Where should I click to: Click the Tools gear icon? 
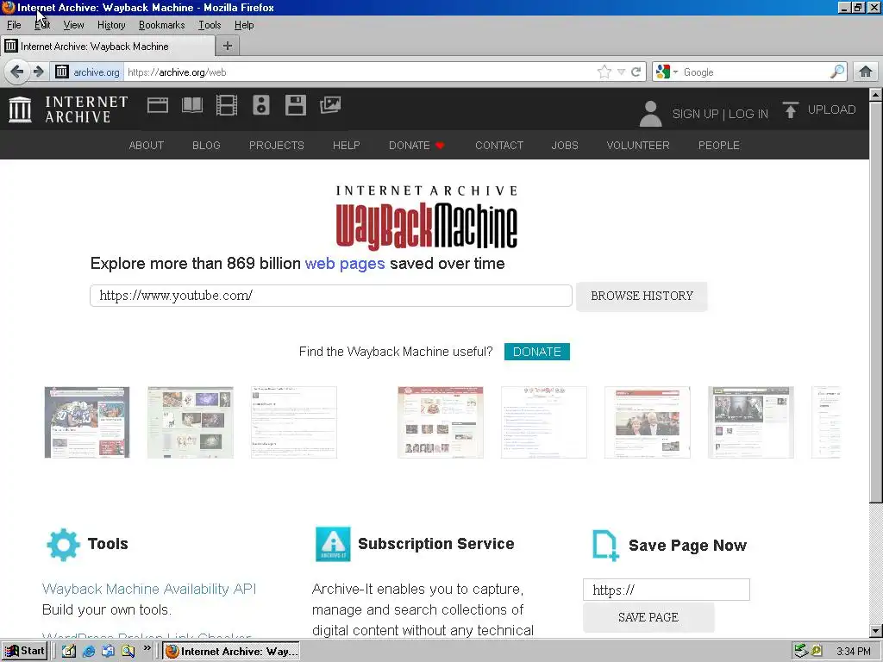pos(63,545)
